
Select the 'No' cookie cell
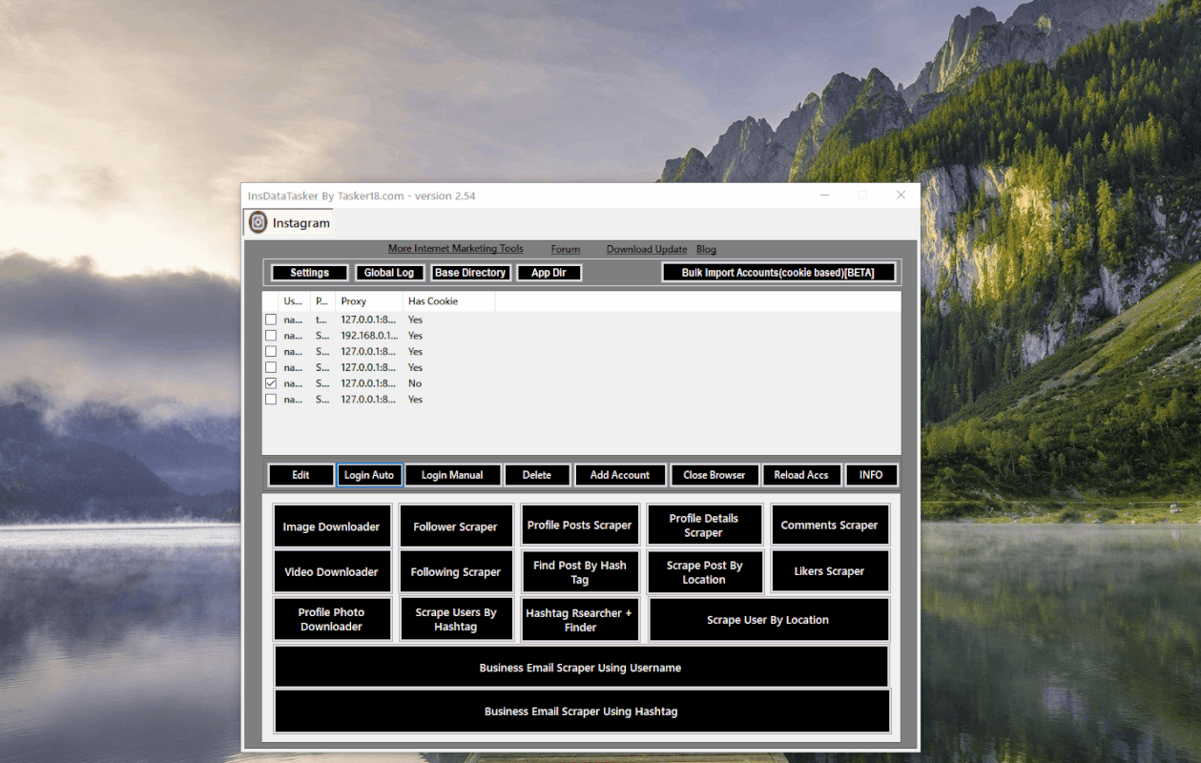[x=415, y=383]
